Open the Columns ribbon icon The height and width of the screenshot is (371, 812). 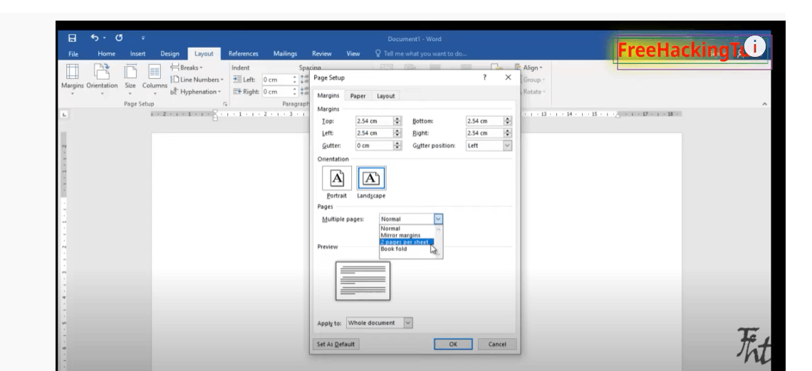154,72
